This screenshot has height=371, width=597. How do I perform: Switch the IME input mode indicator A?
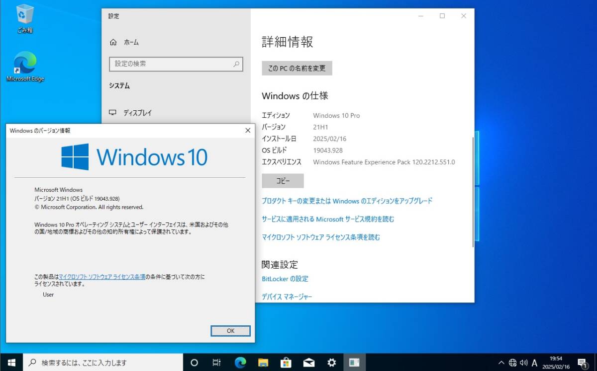pyautogui.click(x=535, y=363)
